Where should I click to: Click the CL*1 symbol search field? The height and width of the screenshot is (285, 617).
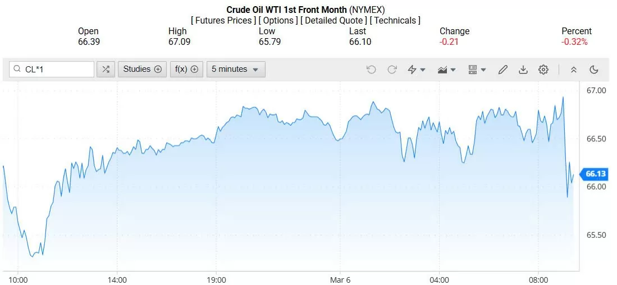(x=56, y=70)
